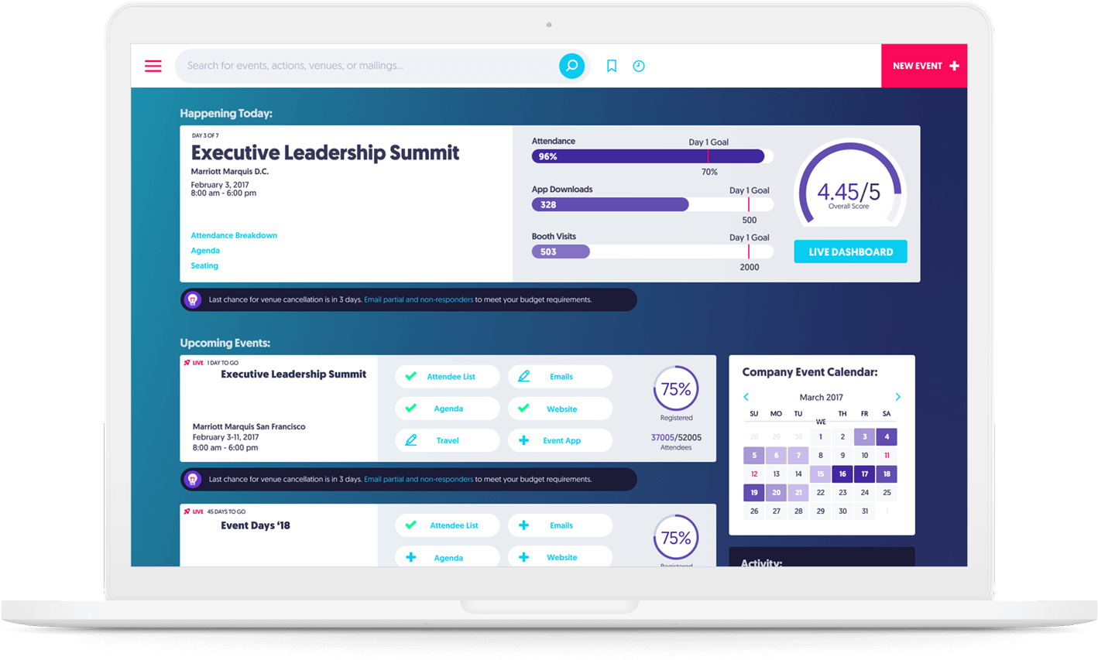Click the lightbulb tip icon under Happening Today
This screenshot has width=1098, height=660.
(194, 299)
